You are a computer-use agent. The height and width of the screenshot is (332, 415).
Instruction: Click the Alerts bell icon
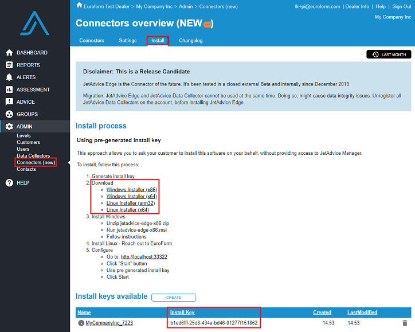click(x=9, y=77)
